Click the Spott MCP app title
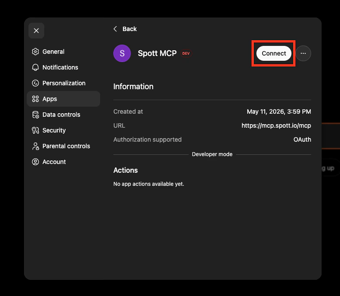Image resolution: width=340 pixels, height=296 pixels. pos(157,53)
